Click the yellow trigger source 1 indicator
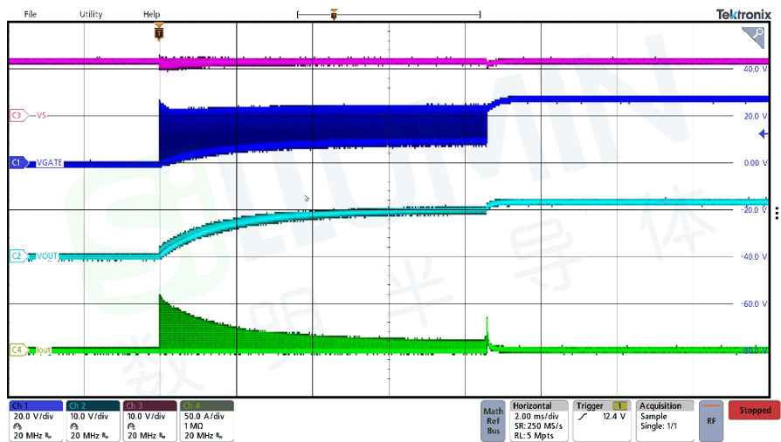 [x=620, y=405]
